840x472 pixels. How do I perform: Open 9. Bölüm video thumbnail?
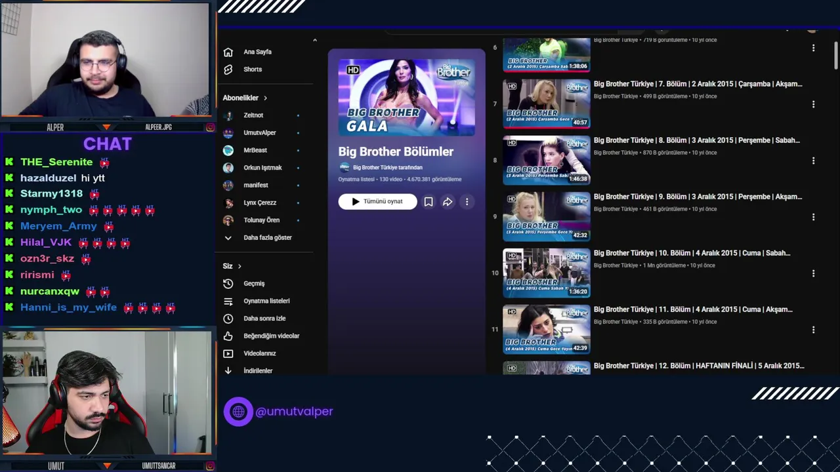547,216
